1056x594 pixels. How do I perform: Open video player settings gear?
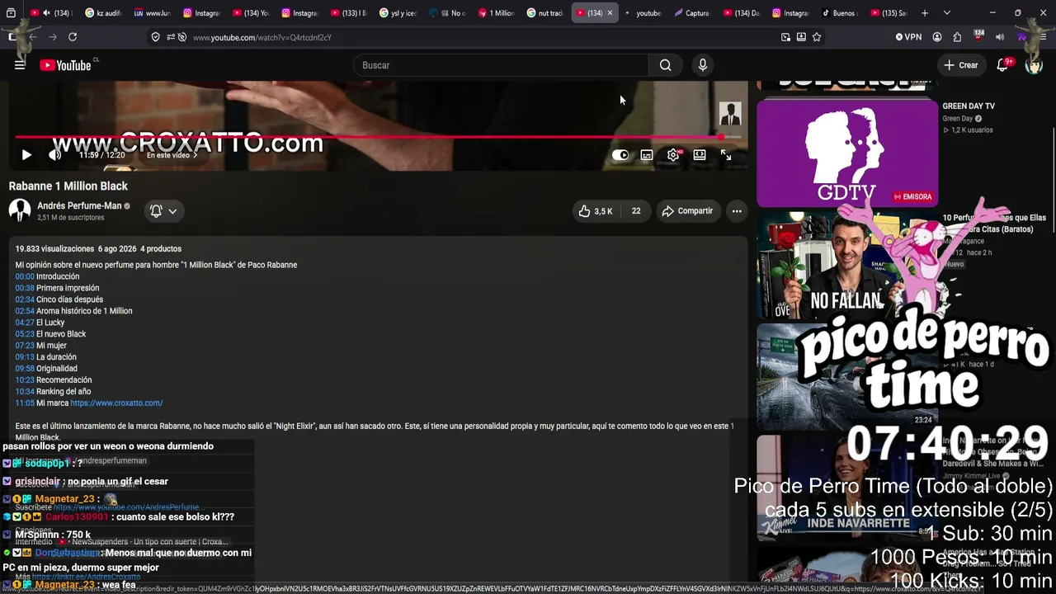click(673, 155)
